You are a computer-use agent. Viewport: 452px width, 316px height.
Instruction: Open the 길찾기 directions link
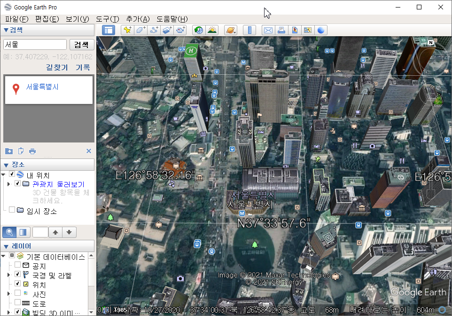click(x=57, y=67)
